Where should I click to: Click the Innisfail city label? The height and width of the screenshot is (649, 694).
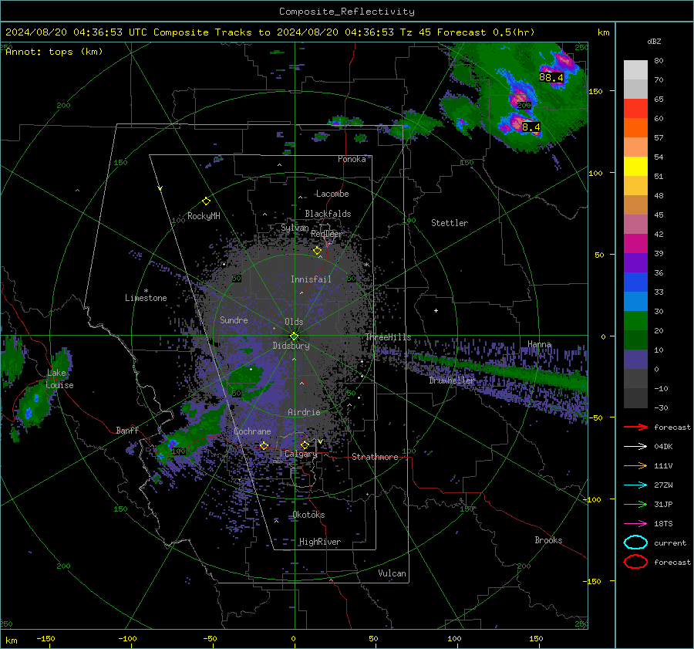click(311, 279)
